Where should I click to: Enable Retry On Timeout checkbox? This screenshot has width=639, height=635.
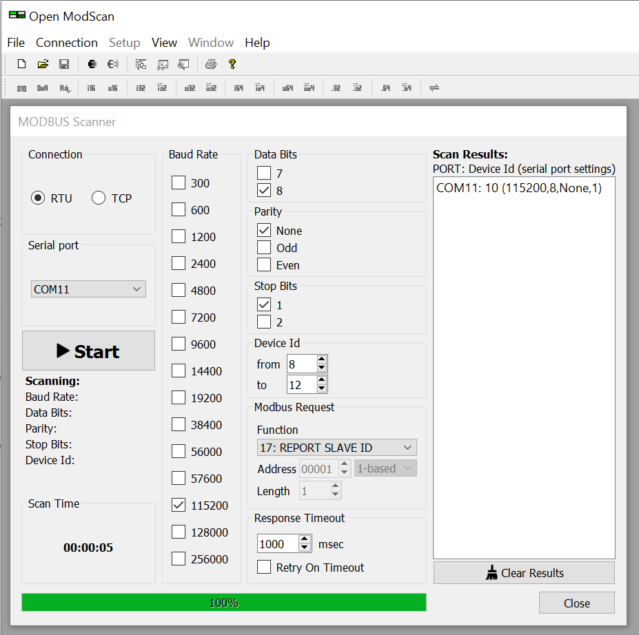tap(264, 567)
